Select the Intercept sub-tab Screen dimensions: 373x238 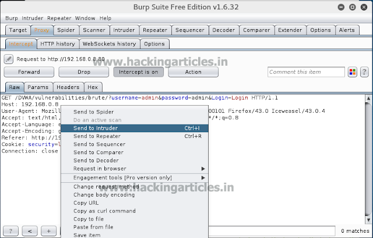(21, 44)
